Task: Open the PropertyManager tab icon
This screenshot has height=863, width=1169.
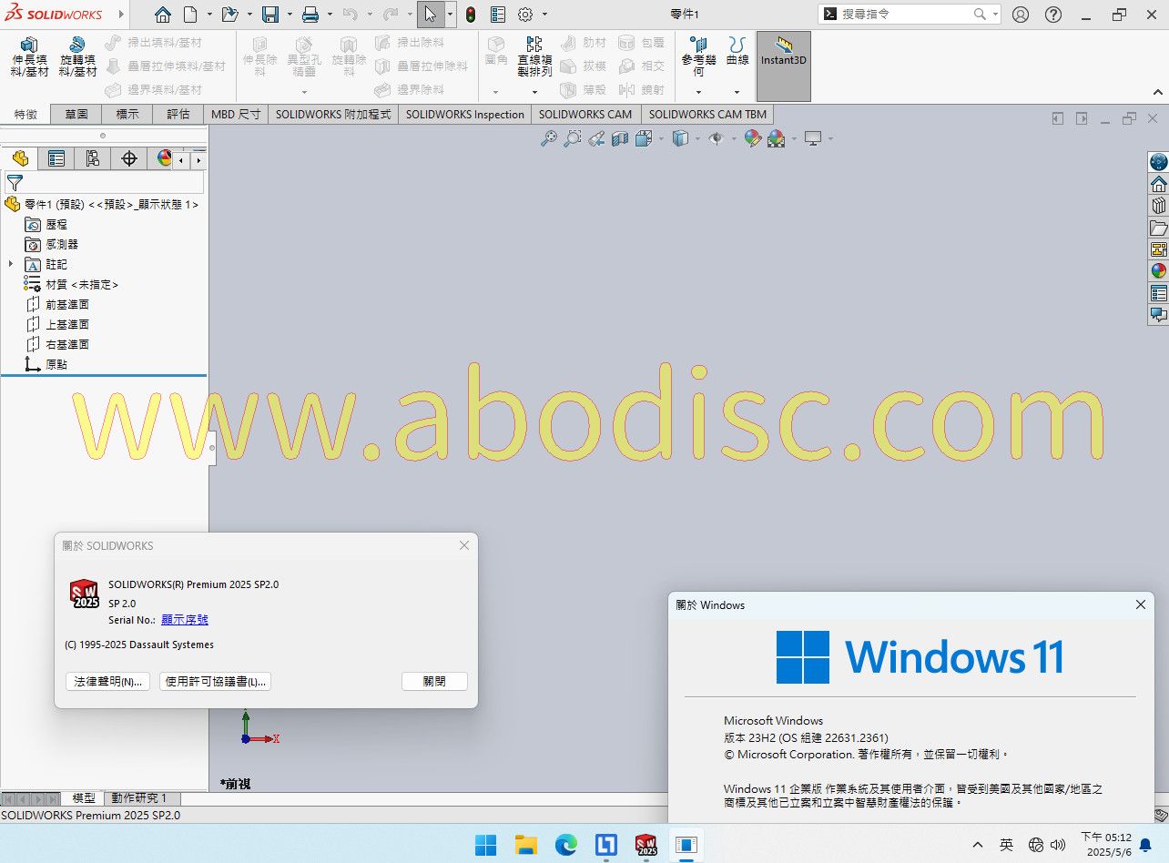Action: click(x=56, y=158)
